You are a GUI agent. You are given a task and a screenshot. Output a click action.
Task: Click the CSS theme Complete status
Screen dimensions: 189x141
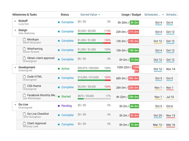click(67, 87)
